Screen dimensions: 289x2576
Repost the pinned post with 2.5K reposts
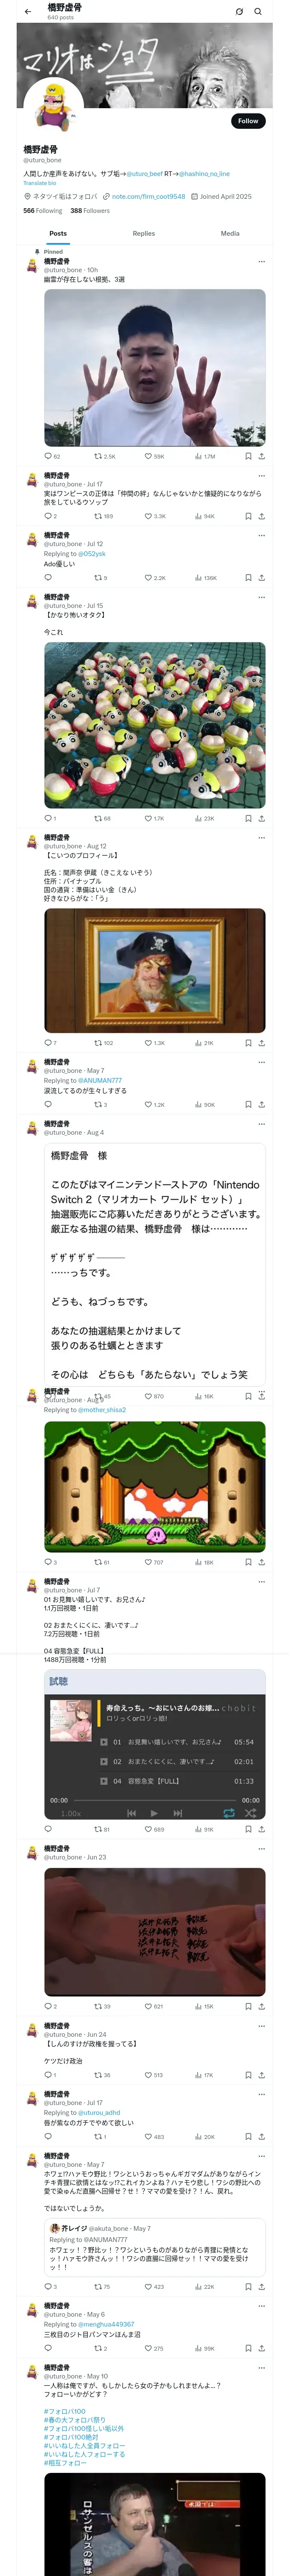(x=104, y=456)
